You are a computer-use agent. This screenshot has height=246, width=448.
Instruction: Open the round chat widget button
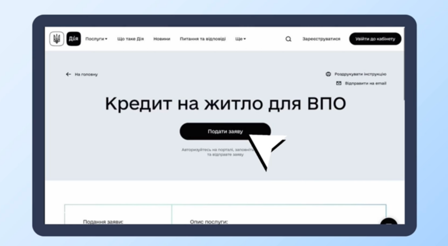pos(389,221)
